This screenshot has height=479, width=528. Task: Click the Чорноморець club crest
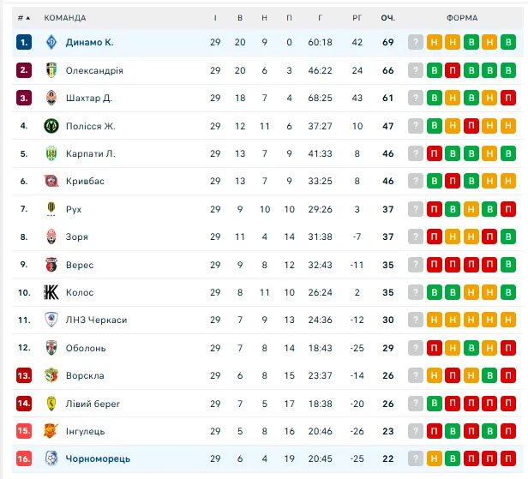pos(51,458)
